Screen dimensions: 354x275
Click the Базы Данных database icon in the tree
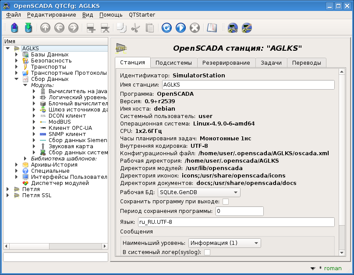[25, 55]
